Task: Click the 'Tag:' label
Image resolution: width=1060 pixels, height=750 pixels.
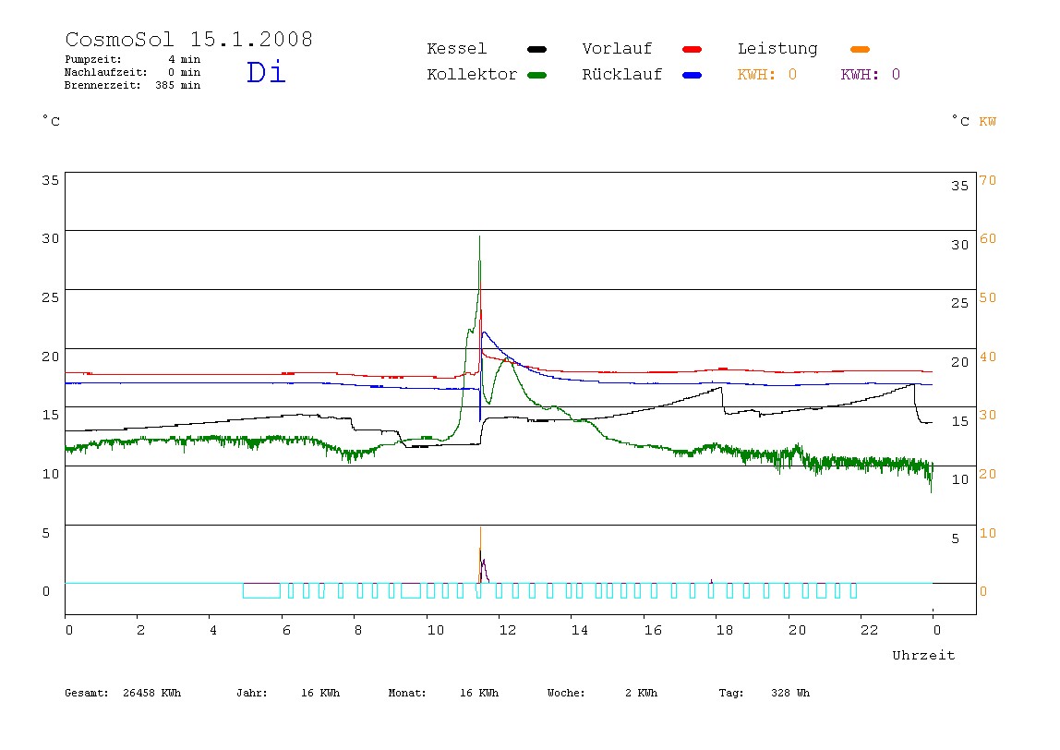Action: tap(730, 693)
